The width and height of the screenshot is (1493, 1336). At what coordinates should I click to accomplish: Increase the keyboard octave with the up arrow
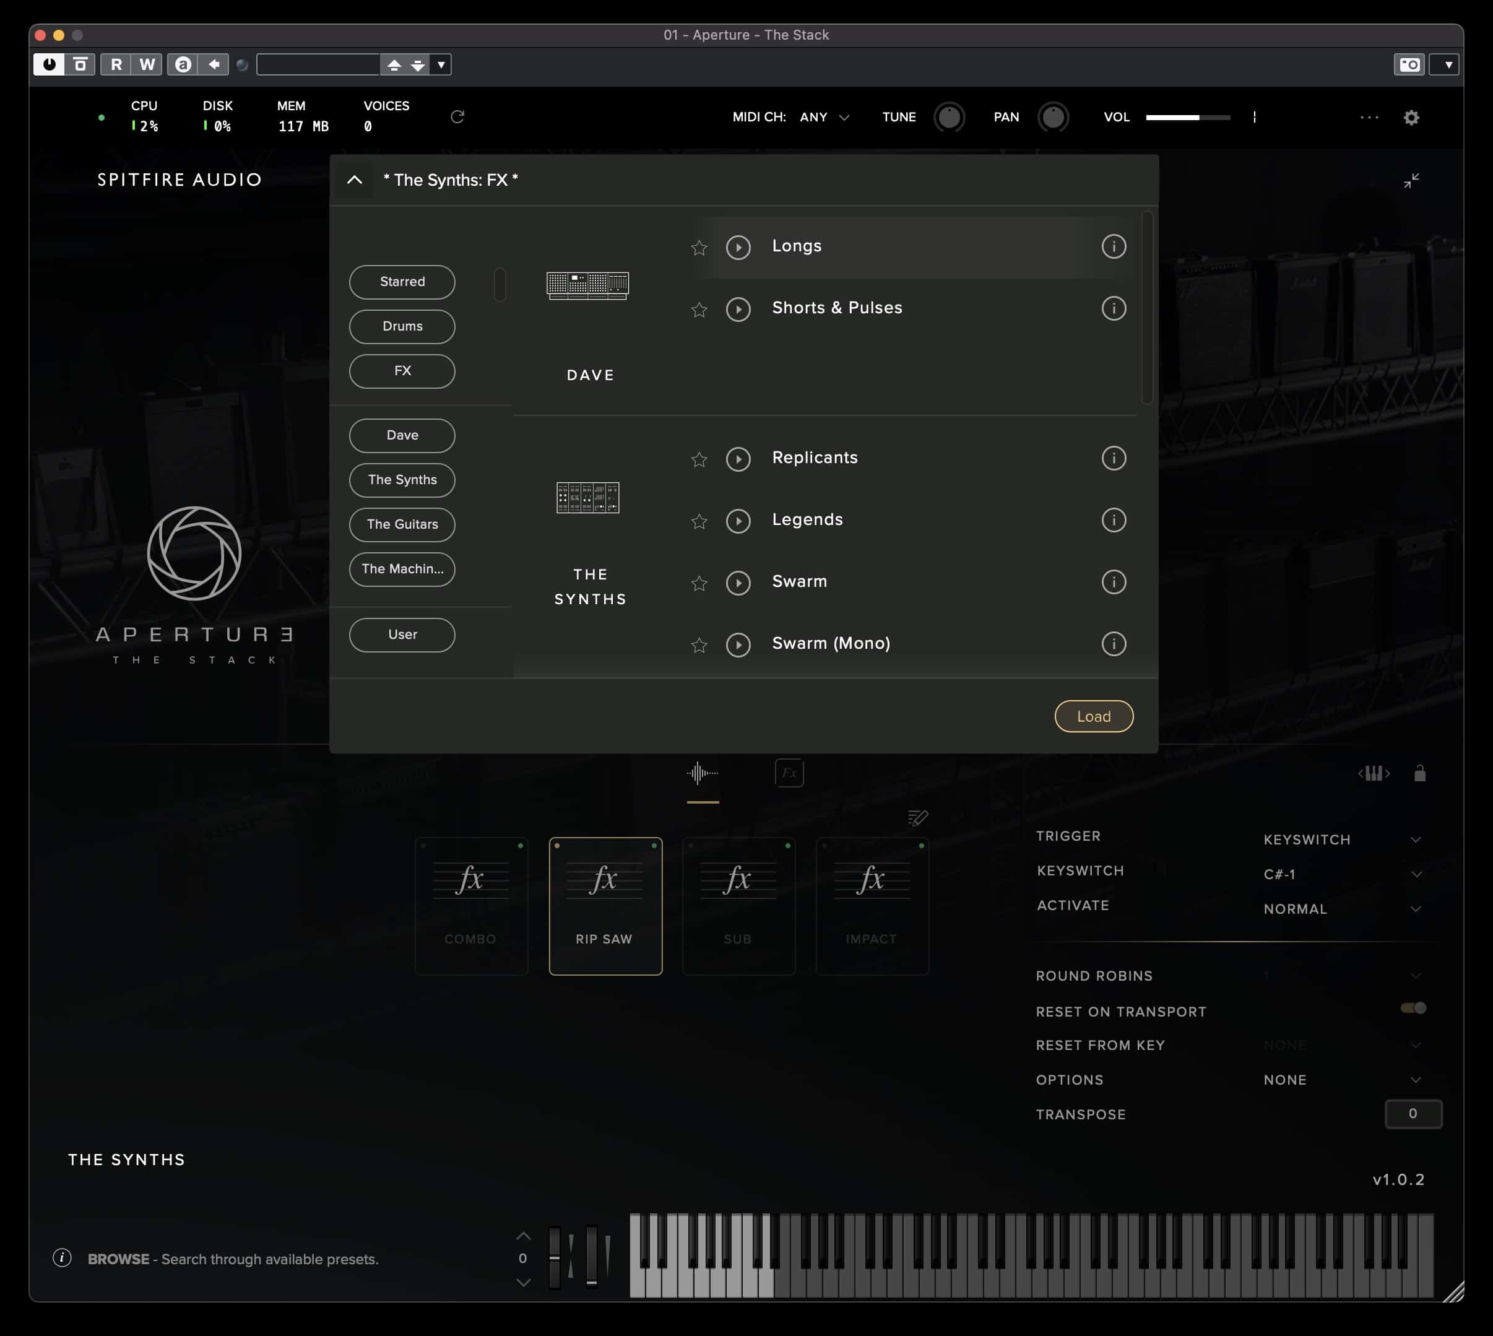522,1236
